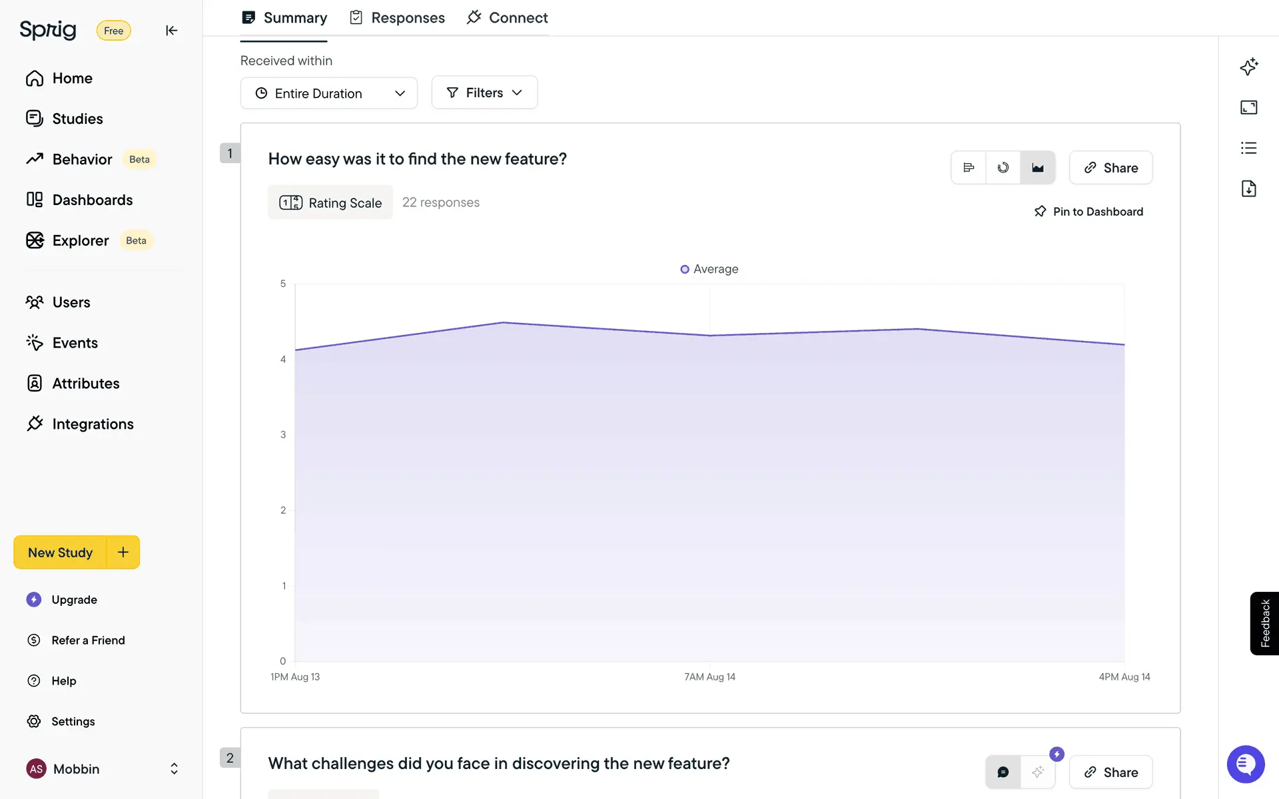Open the Explorer sidebar item
This screenshot has width=1279, height=799.
click(x=80, y=240)
